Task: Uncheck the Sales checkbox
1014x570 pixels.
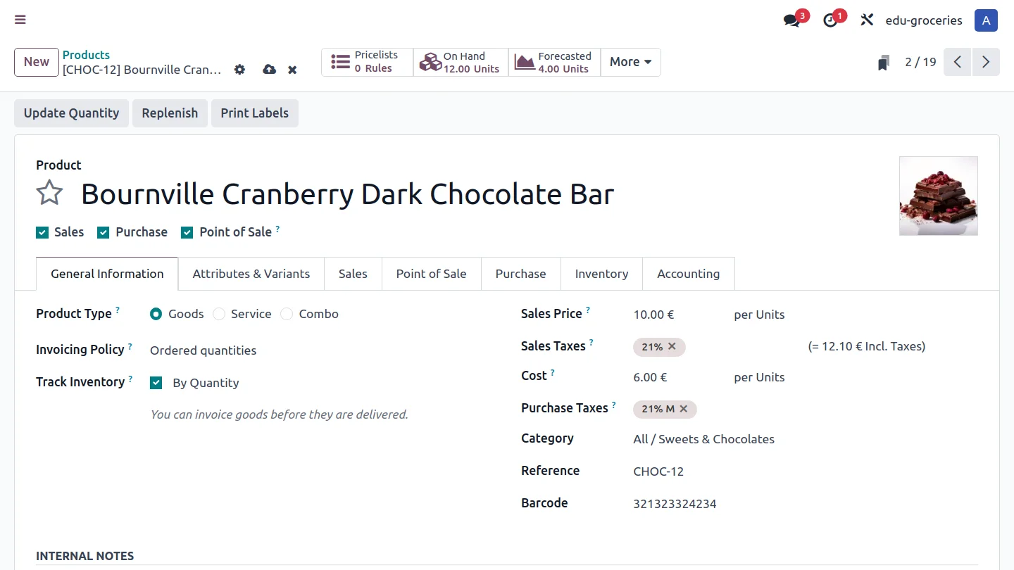Action: (42, 232)
